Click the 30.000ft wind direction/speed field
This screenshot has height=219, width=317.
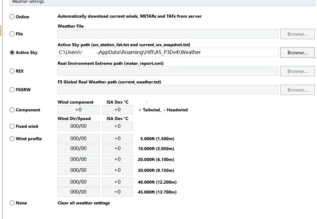pos(78,170)
